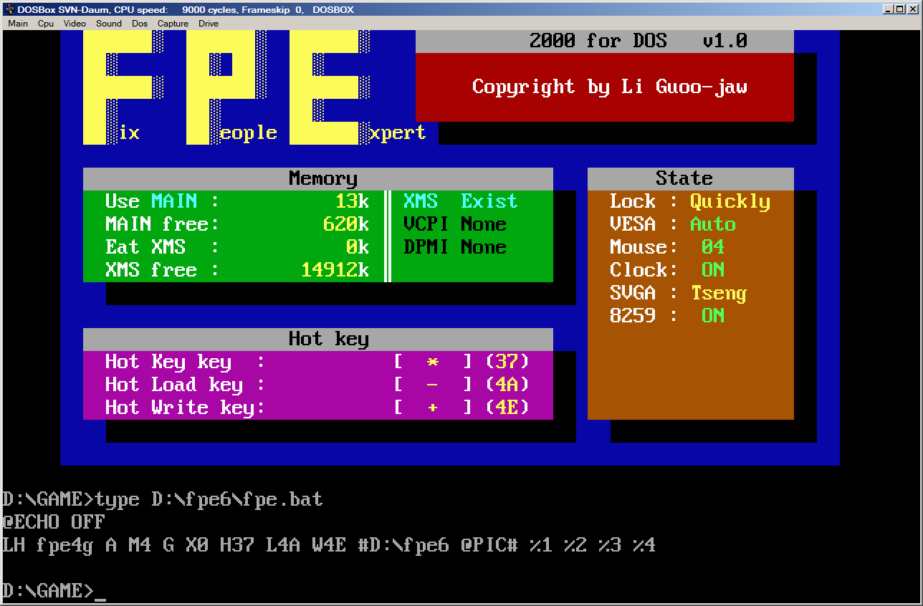Click the 'Eat XMS' value 0k

358,247
